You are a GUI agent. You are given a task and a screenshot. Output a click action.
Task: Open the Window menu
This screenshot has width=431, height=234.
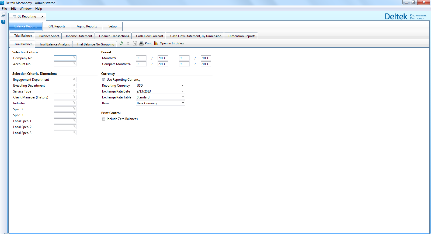25,9
